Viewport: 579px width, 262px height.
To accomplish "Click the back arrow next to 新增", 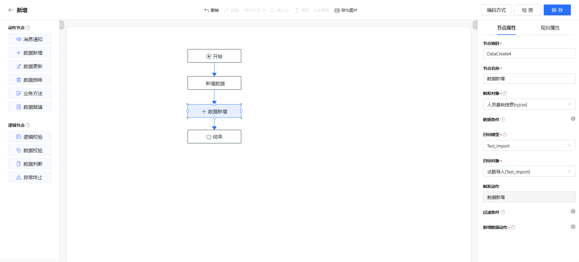I will pyautogui.click(x=11, y=10).
